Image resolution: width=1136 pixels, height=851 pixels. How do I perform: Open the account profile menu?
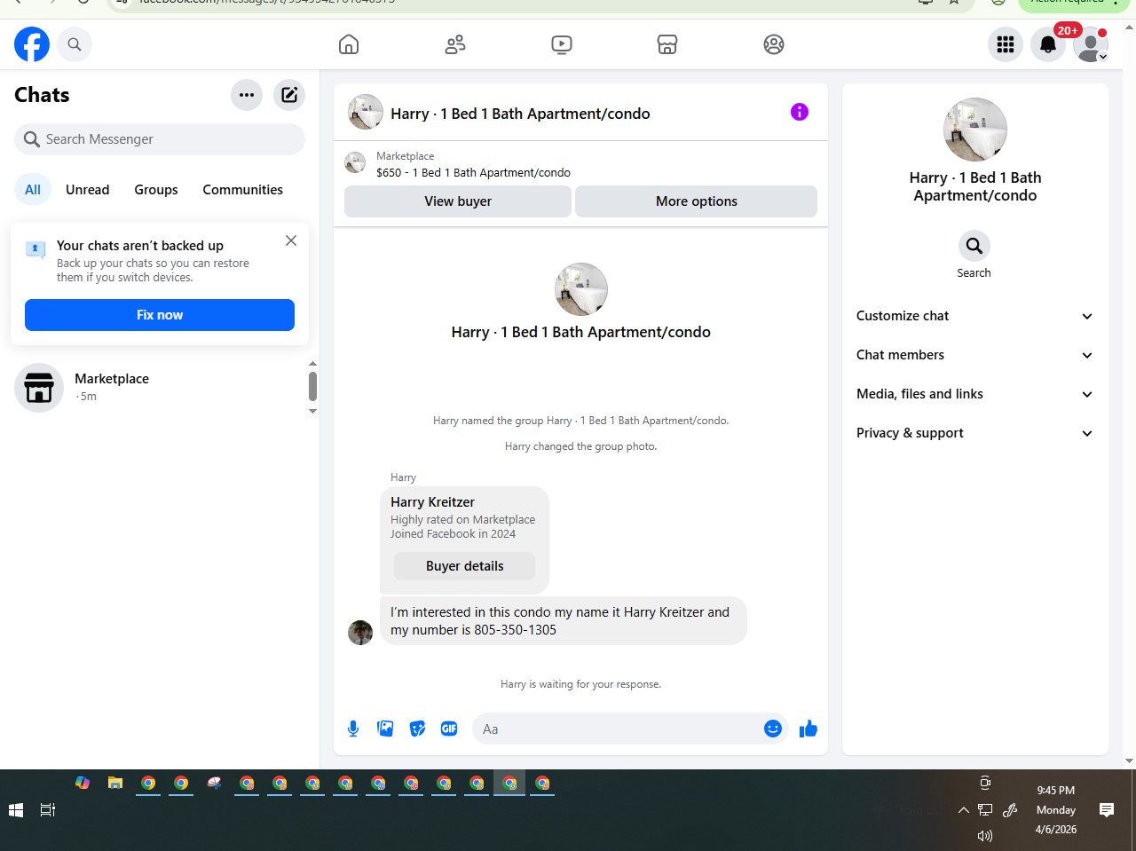[1091, 44]
